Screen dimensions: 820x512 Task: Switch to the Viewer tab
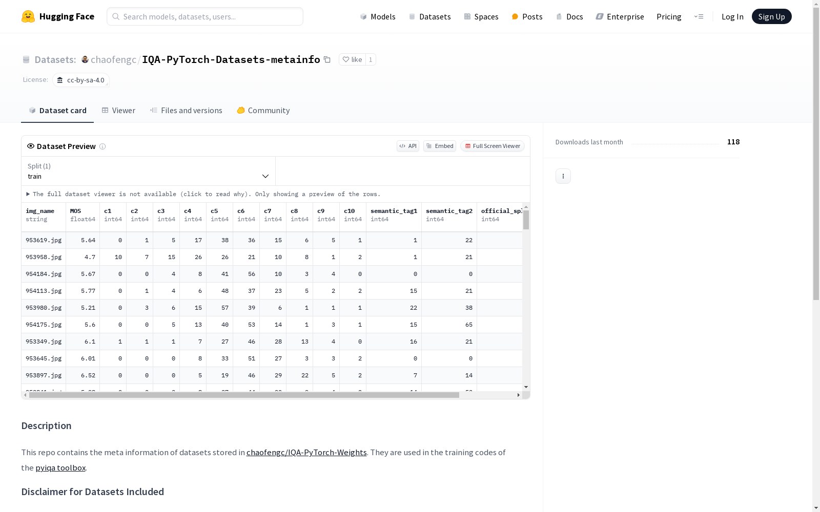coord(118,111)
